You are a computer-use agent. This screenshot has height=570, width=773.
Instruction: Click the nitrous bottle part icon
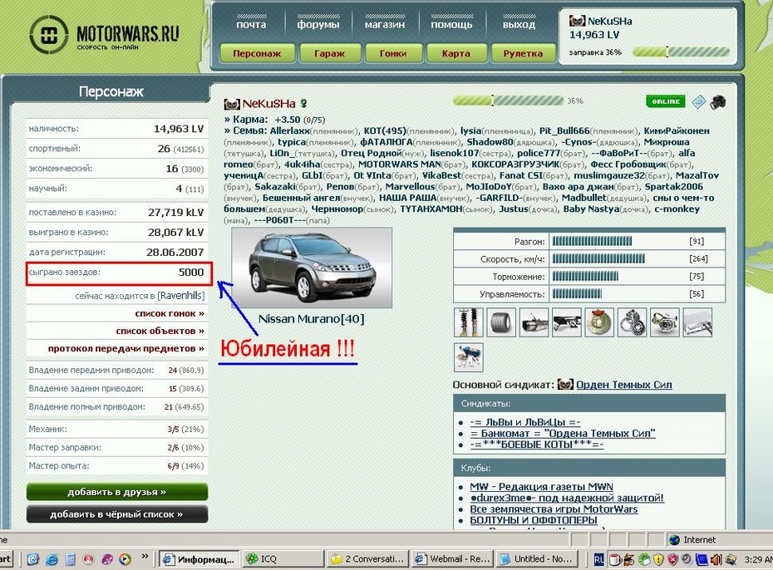pyautogui.click(x=467, y=357)
